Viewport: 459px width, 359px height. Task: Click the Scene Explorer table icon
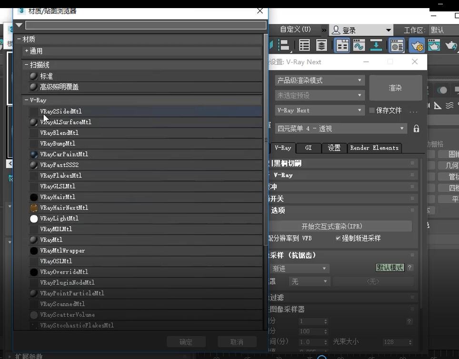coord(304,46)
